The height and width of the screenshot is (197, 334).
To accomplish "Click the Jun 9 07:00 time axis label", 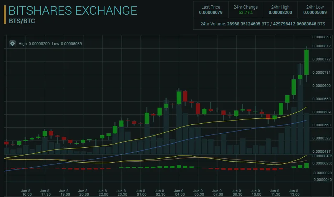I will [x=217, y=192].
